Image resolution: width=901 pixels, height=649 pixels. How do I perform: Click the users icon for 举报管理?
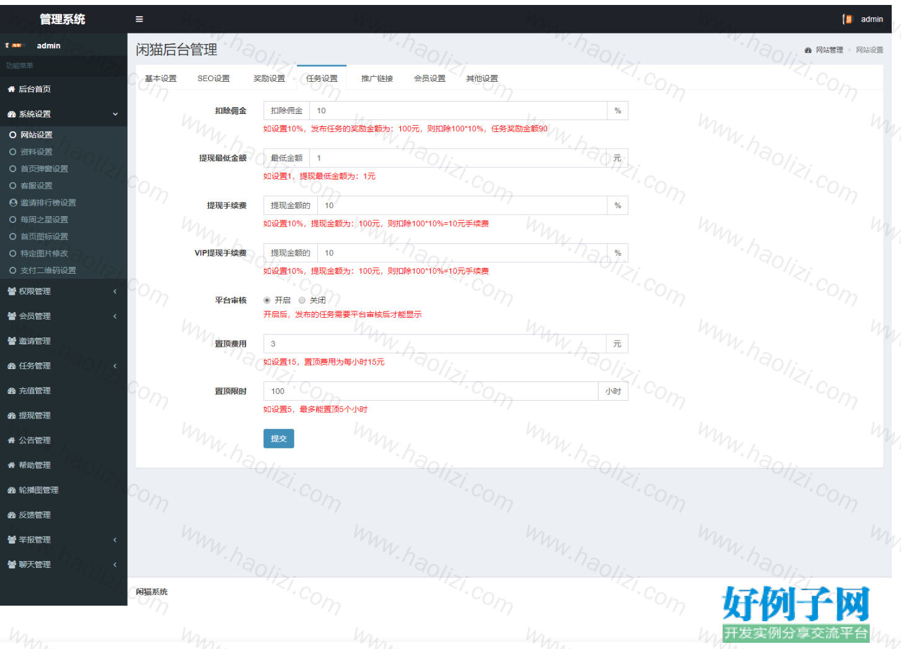click(11, 539)
